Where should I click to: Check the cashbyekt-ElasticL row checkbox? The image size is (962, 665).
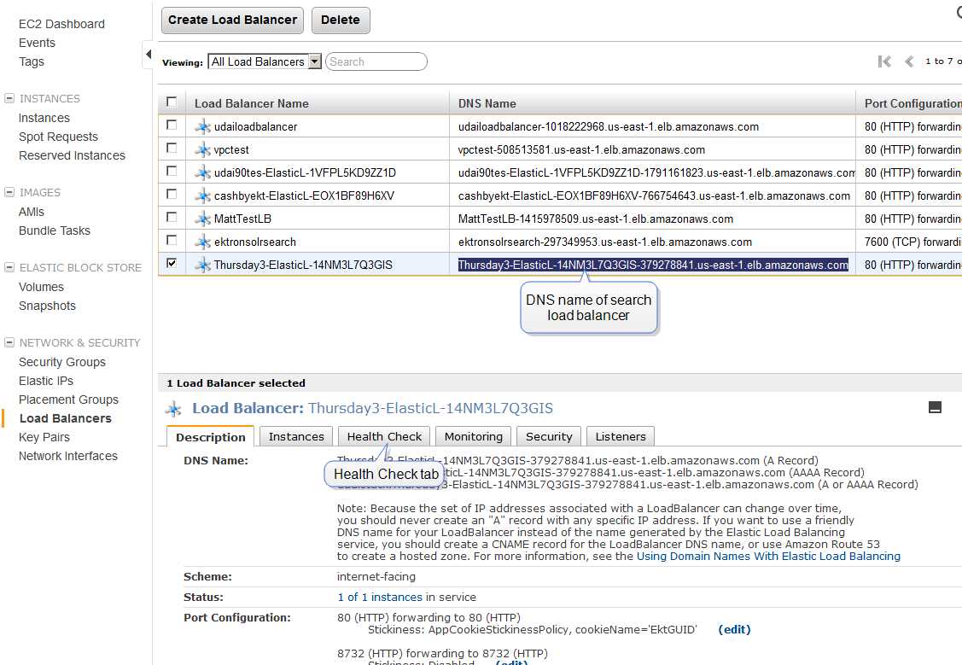pos(172,194)
